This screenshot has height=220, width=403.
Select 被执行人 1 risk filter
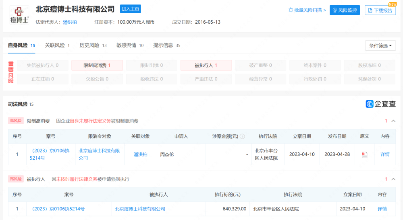[206, 66]
